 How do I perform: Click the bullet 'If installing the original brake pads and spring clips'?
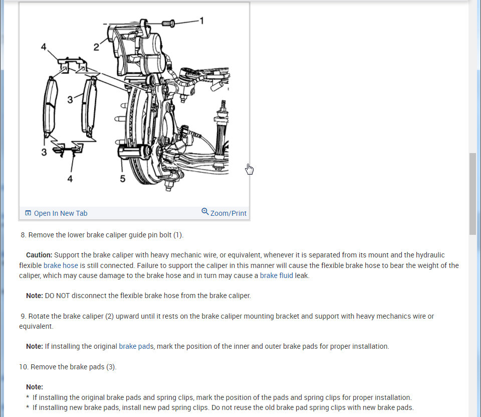(113, 397)
